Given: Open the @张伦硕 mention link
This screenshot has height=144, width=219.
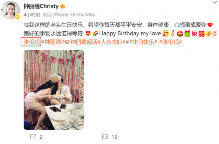Looking at the screenshot, I should (x=31, y=42).
